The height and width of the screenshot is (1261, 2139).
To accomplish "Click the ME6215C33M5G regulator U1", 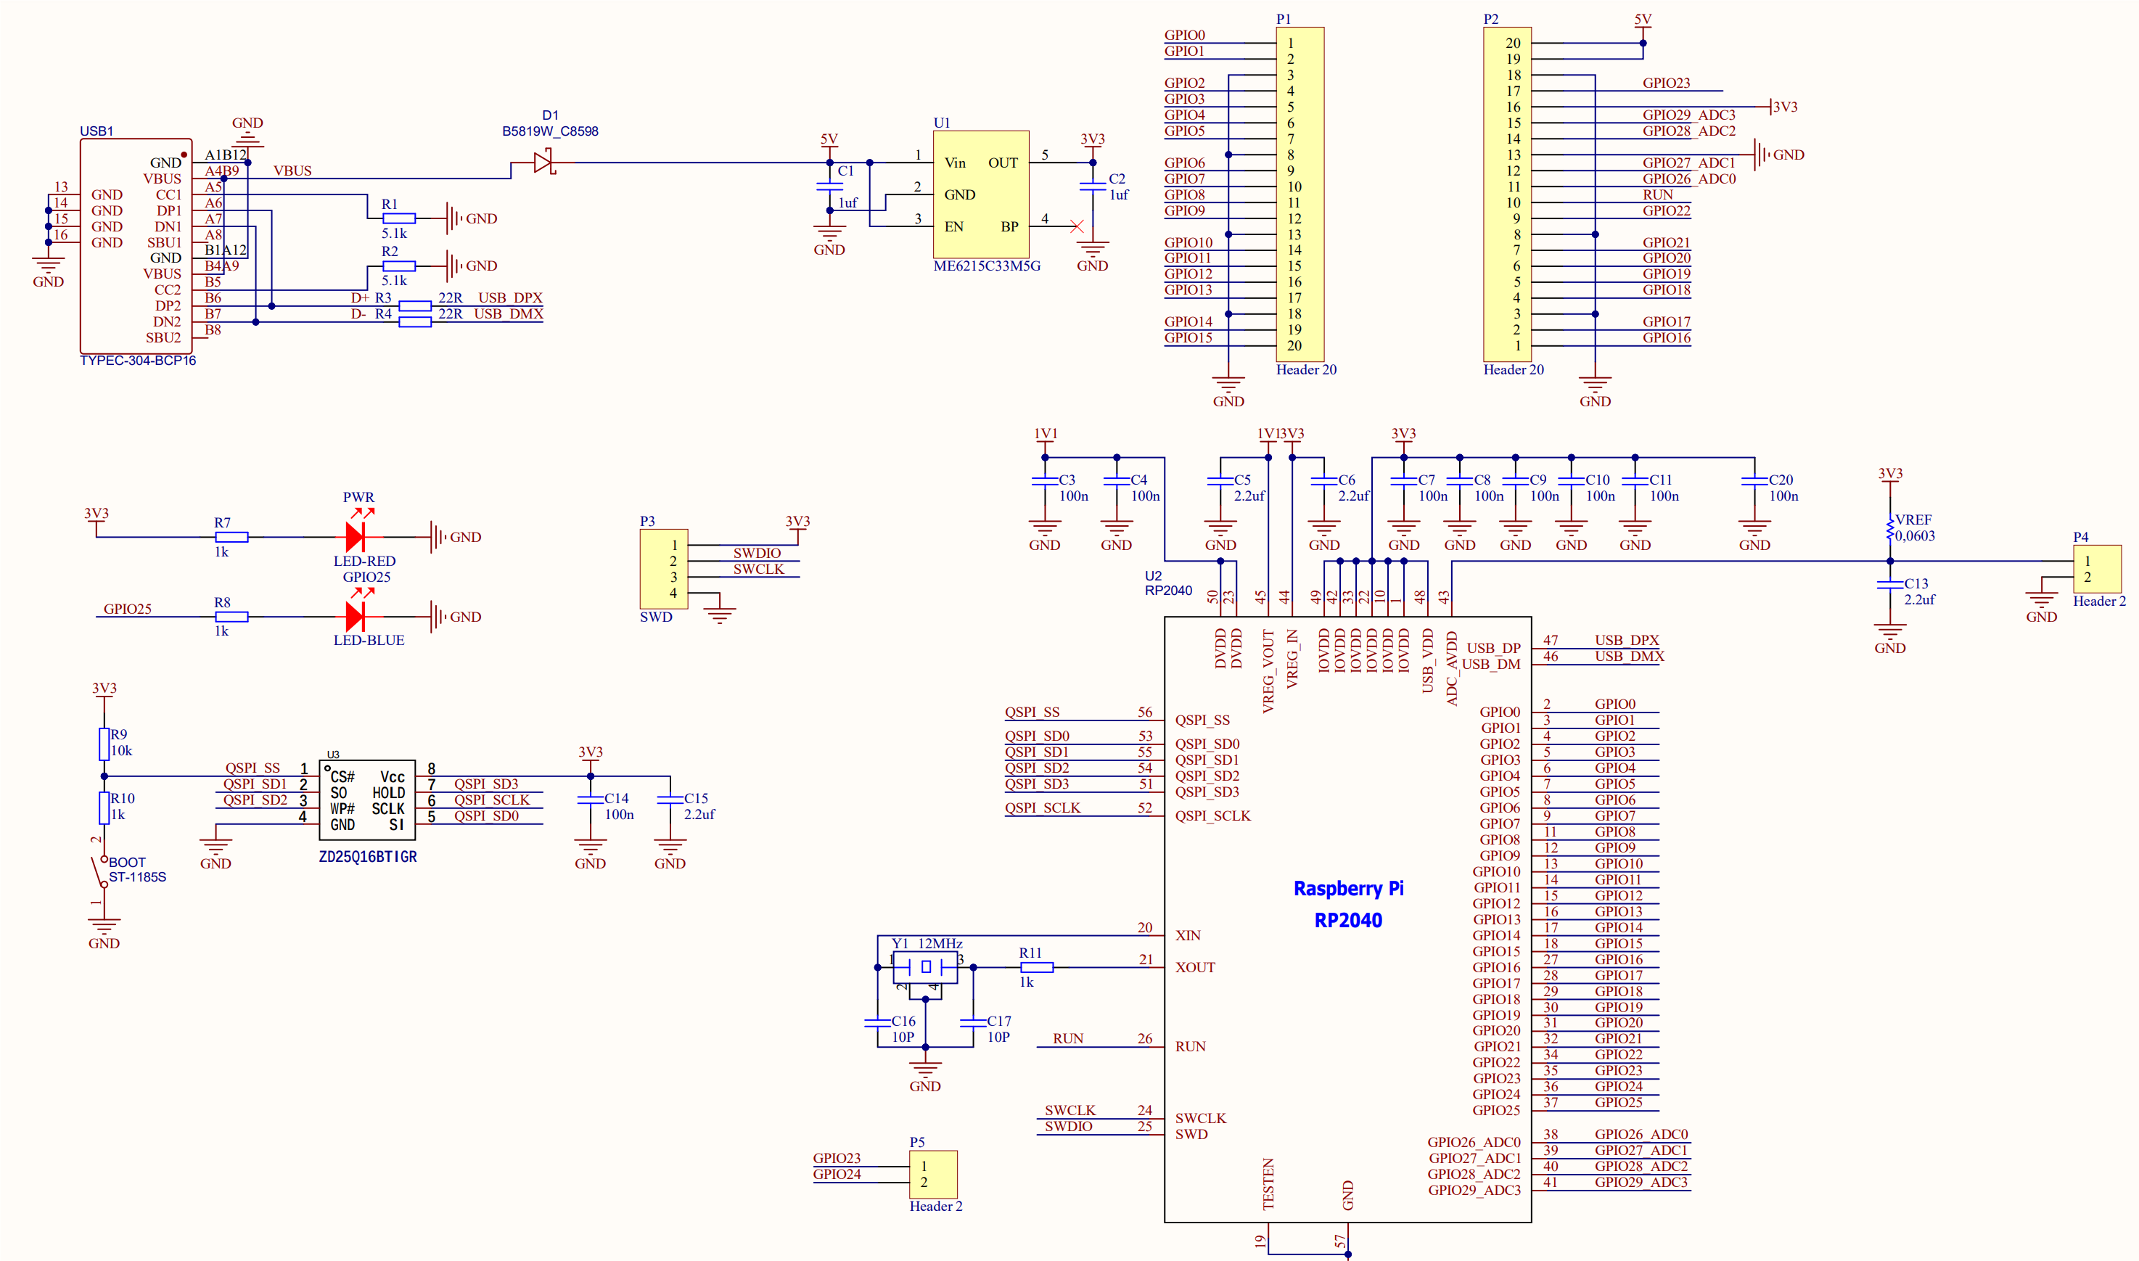I will (x=980, y=194).
